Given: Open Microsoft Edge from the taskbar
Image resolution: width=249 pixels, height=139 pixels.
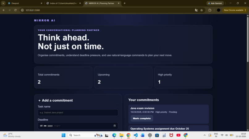Looking at the screenshot, I should pyautogui.click(x=114, y=135).
